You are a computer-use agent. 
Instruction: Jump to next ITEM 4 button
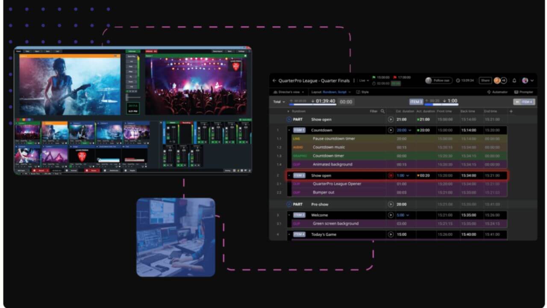(x=524, y=102)
